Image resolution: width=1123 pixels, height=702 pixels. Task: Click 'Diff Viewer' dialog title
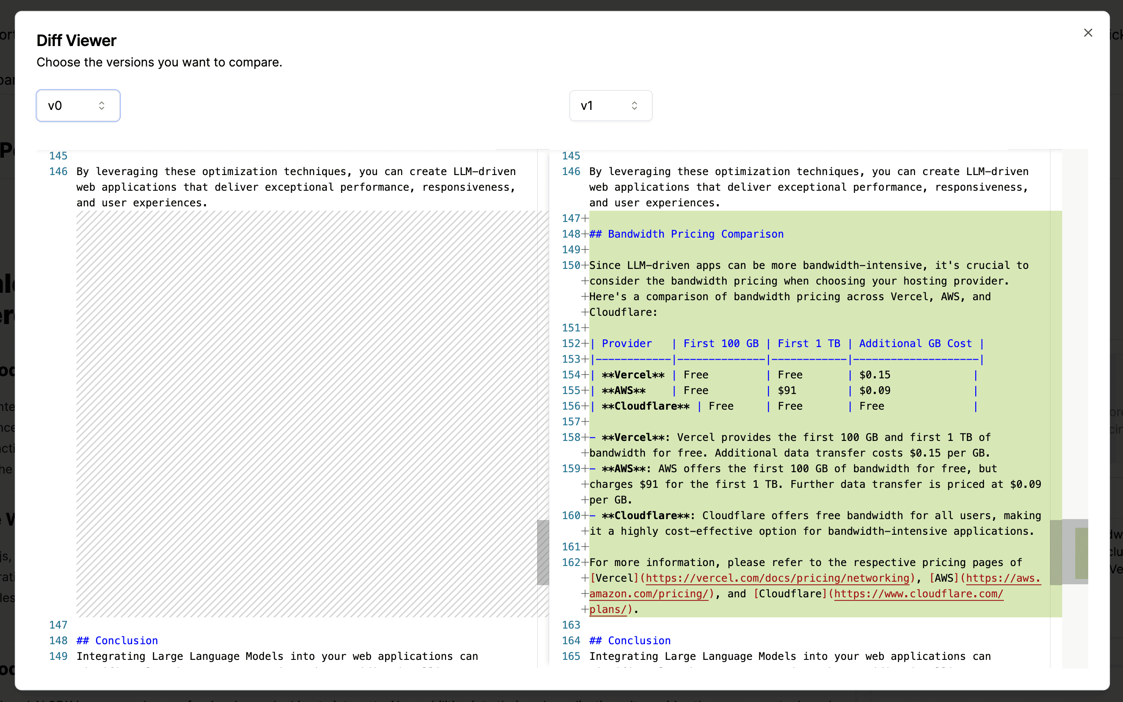76,40
